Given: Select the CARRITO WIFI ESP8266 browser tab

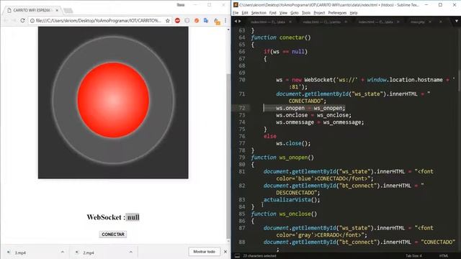Looking at the screenshot, I should 32,10.
